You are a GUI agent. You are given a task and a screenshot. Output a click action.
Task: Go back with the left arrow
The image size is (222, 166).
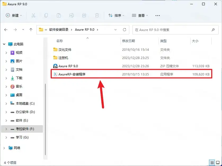(6, 30)
